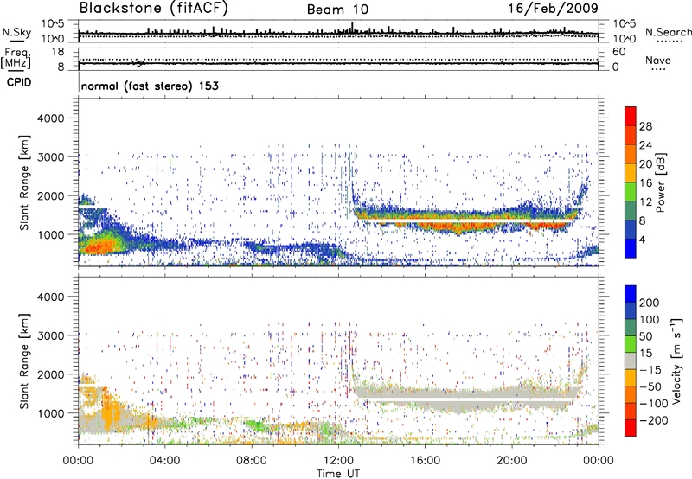Viewport: 692px width, 479px height.
Task: Pick the top blue Velocity segment above 200
Action: click(631, 294)
